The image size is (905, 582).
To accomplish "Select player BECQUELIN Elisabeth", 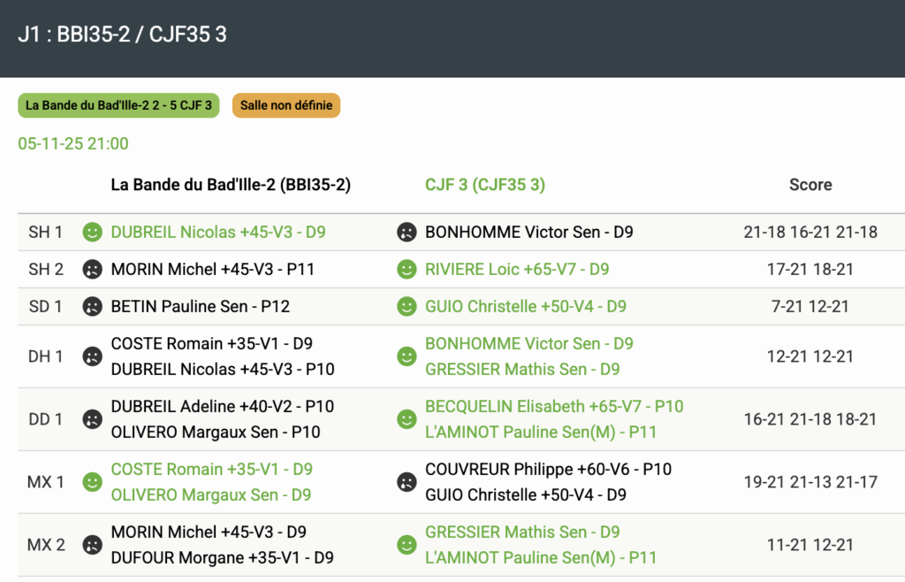I will (x=554, y=406).
